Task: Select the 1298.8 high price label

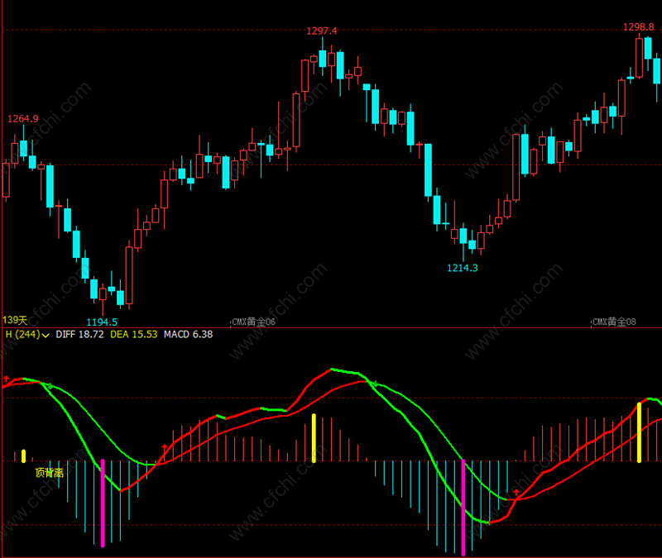Action: coord(638,27)
